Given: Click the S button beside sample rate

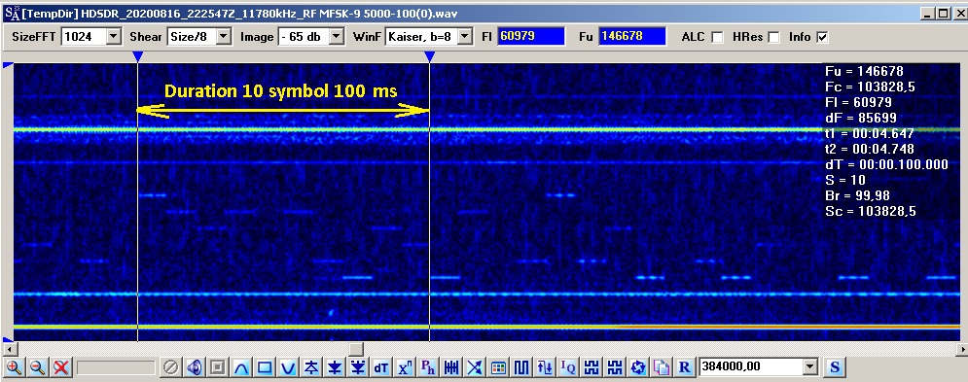Looking at the screenshot, I should click(x=835, y=367).
